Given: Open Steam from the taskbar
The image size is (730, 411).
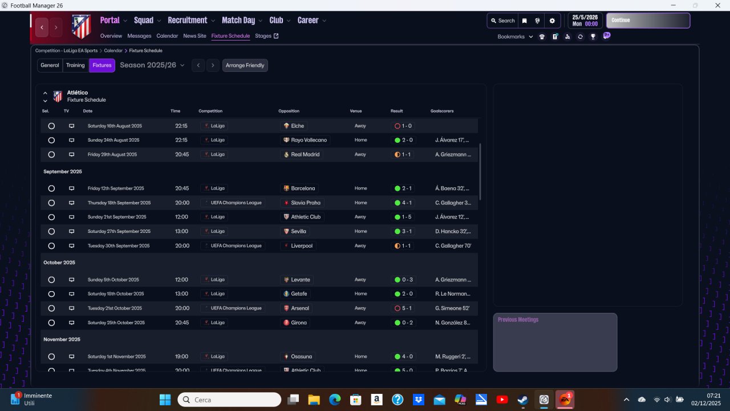Looking at the screenshot, I should [x=522, y=400].
